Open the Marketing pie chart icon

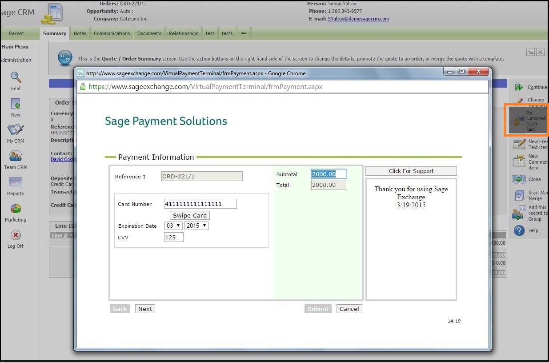click(x=16, y=209)
